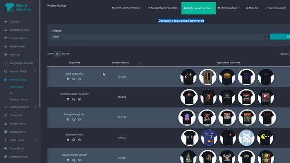Open the Merch academy dropdown
Image resolution: width=290 pixels, height=163 pixels.
pyautogui.click(x=228, y=8)
